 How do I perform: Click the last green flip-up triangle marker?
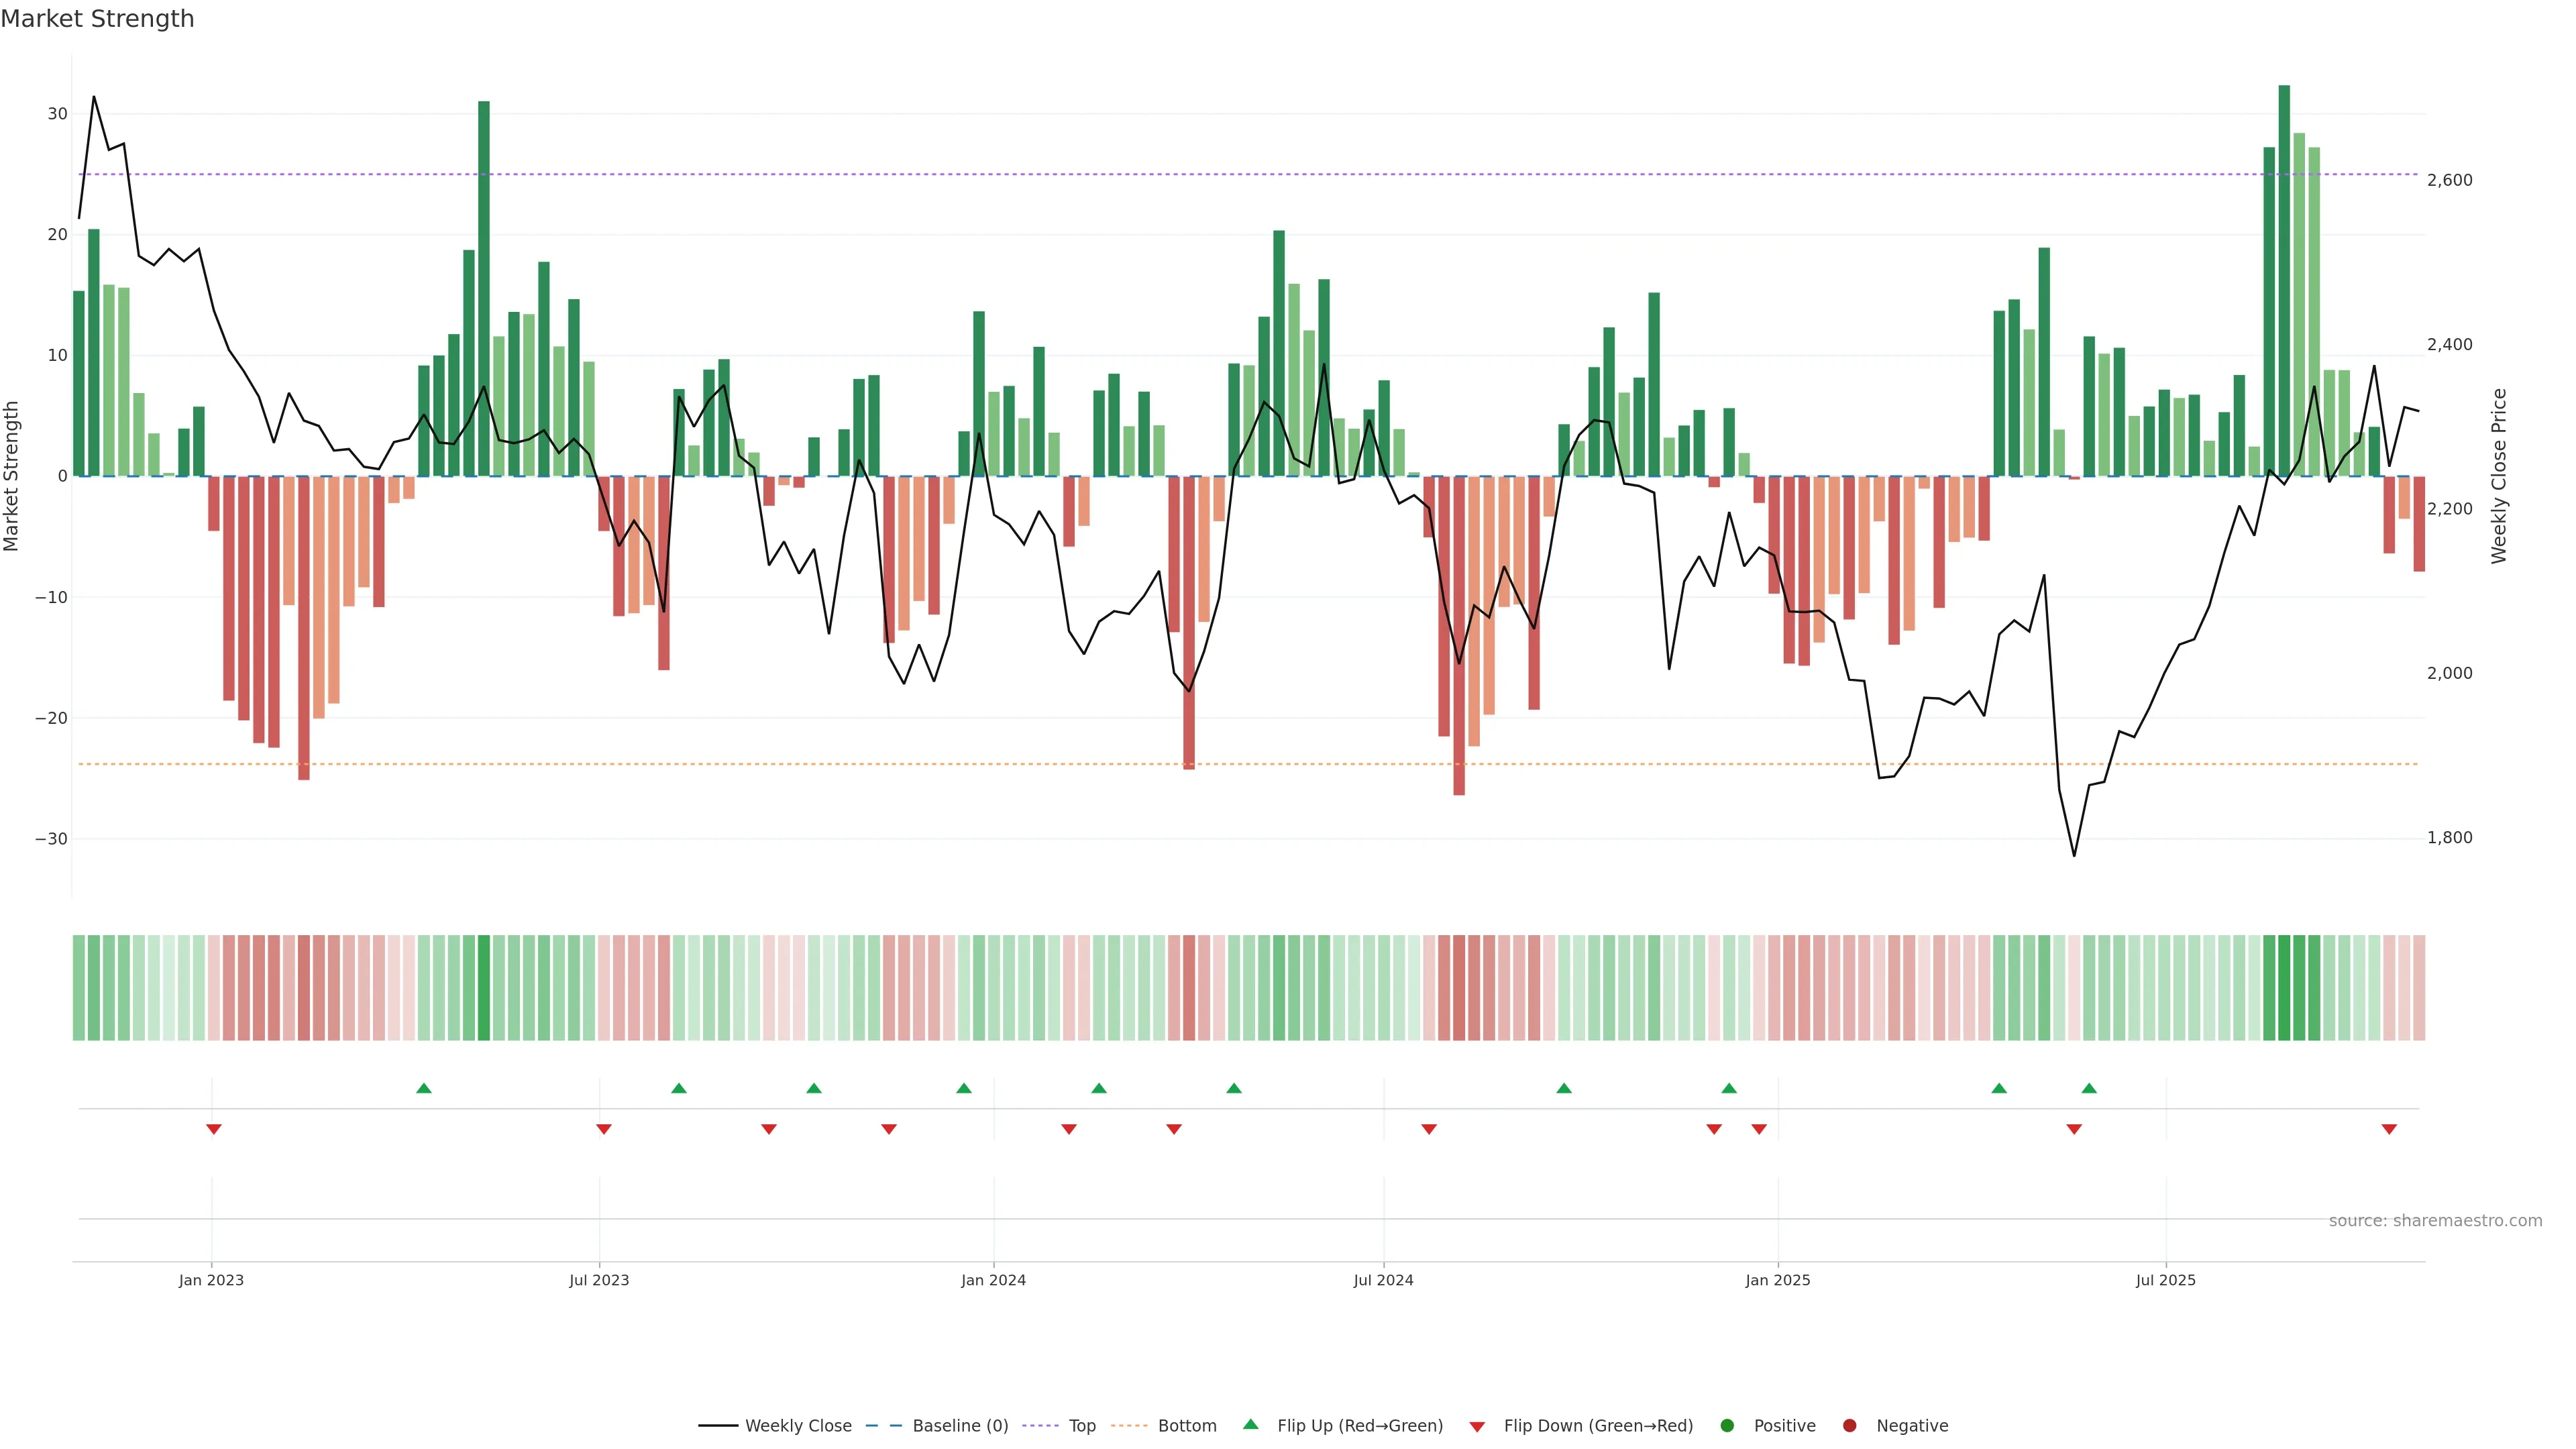2089,1088
